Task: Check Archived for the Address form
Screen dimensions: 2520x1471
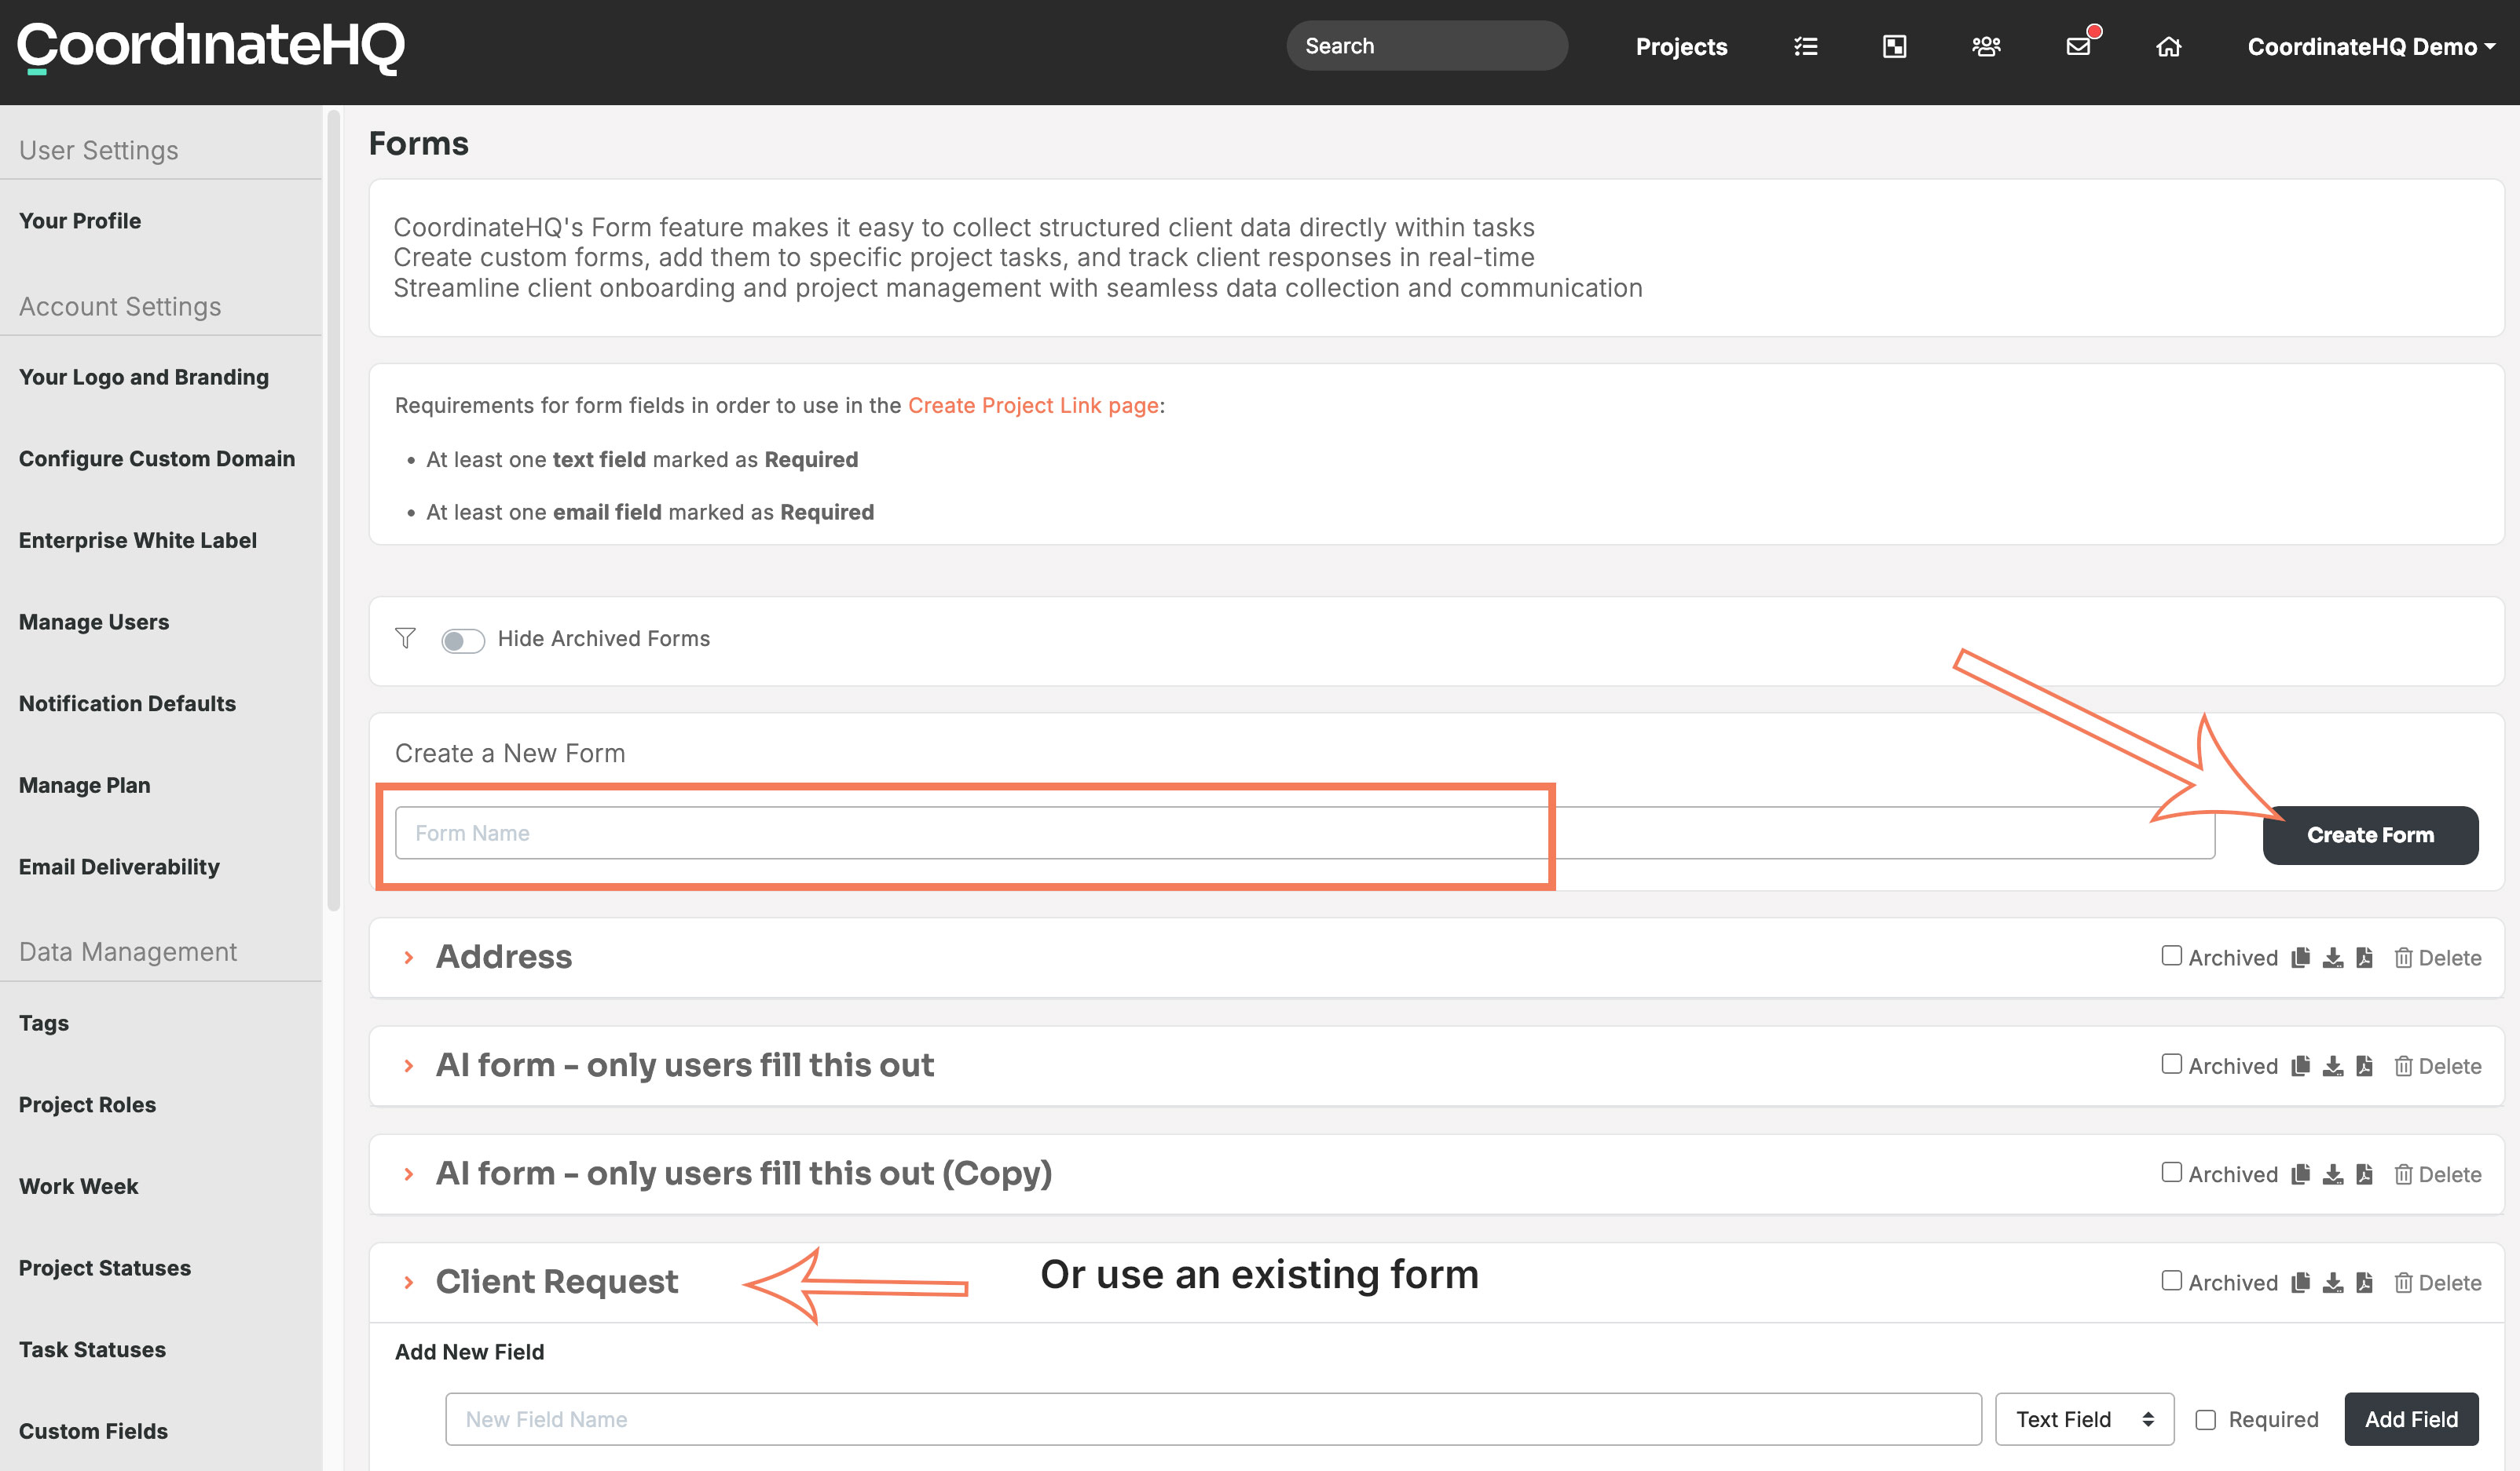Action: (x=2171, y=956)
